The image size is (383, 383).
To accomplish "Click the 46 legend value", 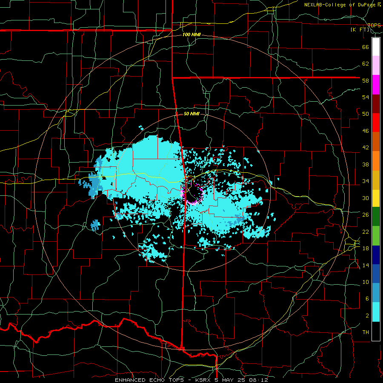I will [366, 131].
